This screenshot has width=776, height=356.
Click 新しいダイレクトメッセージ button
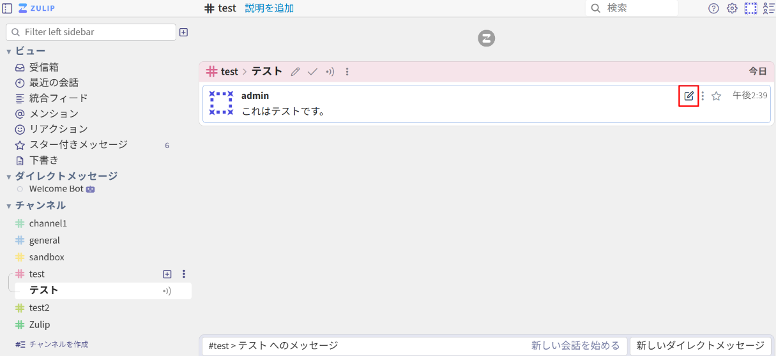pos(700,346)
